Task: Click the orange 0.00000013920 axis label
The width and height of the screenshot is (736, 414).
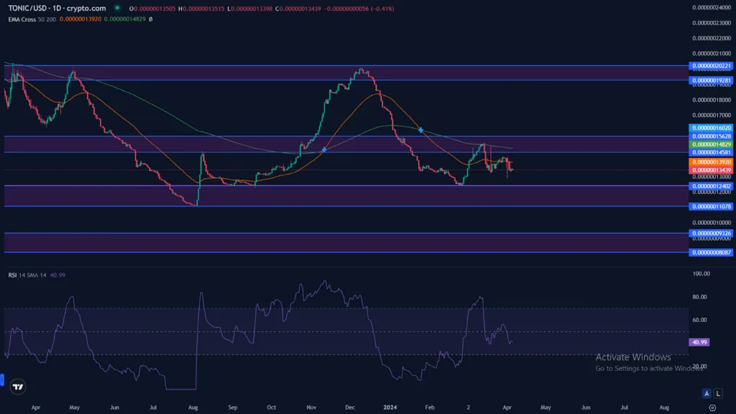Action: tap(711, 162)
